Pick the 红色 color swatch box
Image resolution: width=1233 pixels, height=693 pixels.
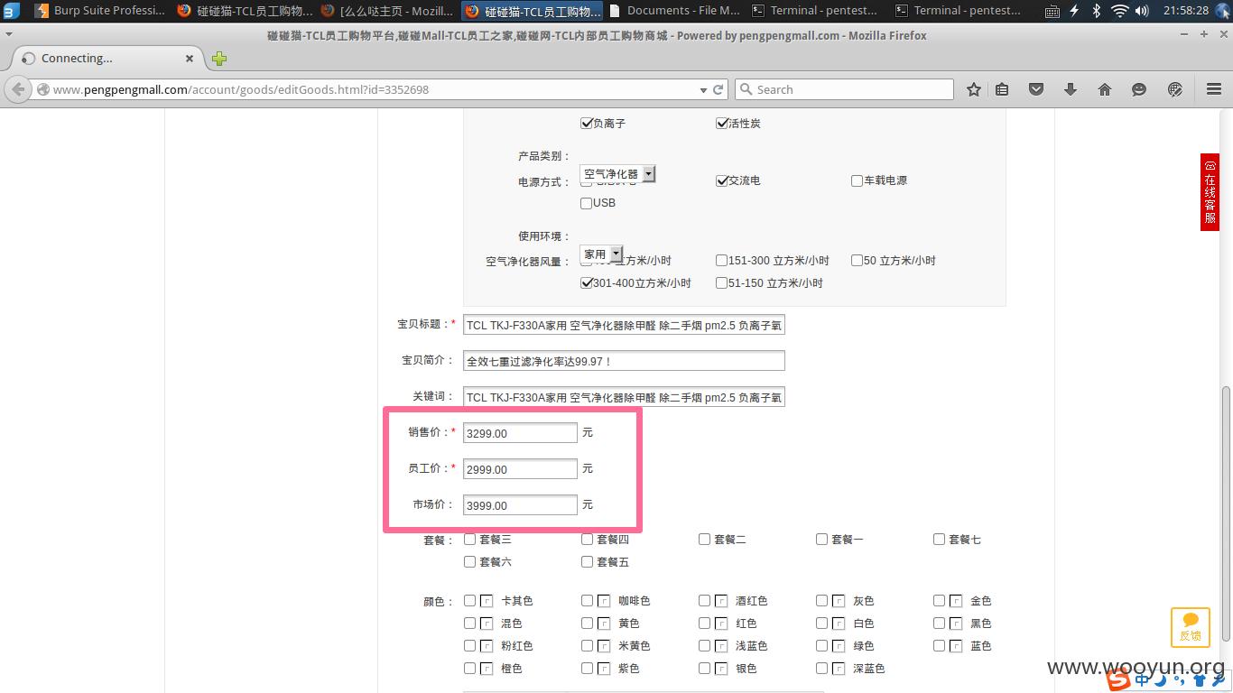(x=721, y=623)
